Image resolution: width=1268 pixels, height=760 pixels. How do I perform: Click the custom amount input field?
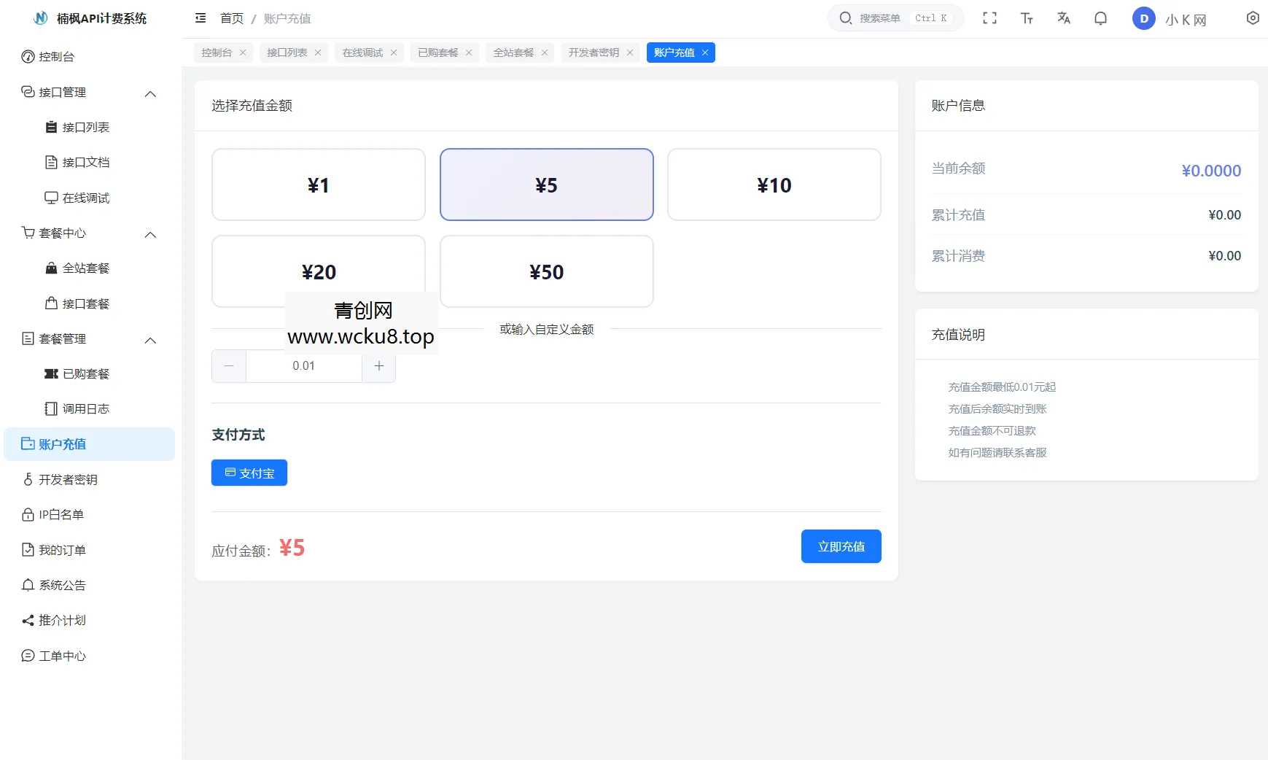303,365
